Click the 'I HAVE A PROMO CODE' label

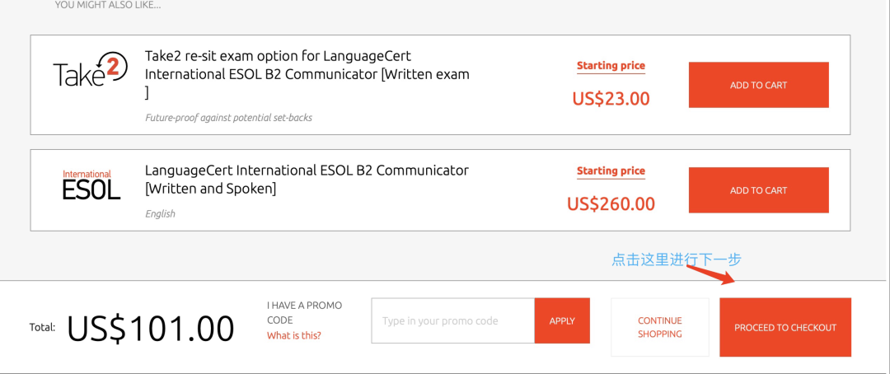tap(304, 313)
